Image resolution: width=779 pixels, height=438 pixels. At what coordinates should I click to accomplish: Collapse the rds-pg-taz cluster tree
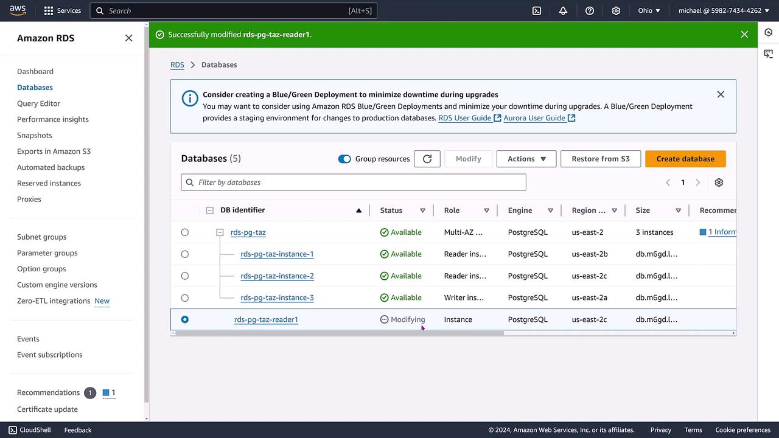[x=220, y=232]
